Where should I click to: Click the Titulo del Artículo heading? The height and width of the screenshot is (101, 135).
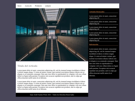(x=27, y=66)
